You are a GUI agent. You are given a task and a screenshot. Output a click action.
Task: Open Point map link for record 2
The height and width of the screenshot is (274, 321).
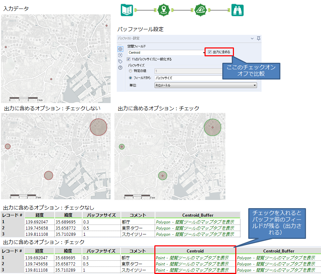click(x=192, y=264)
